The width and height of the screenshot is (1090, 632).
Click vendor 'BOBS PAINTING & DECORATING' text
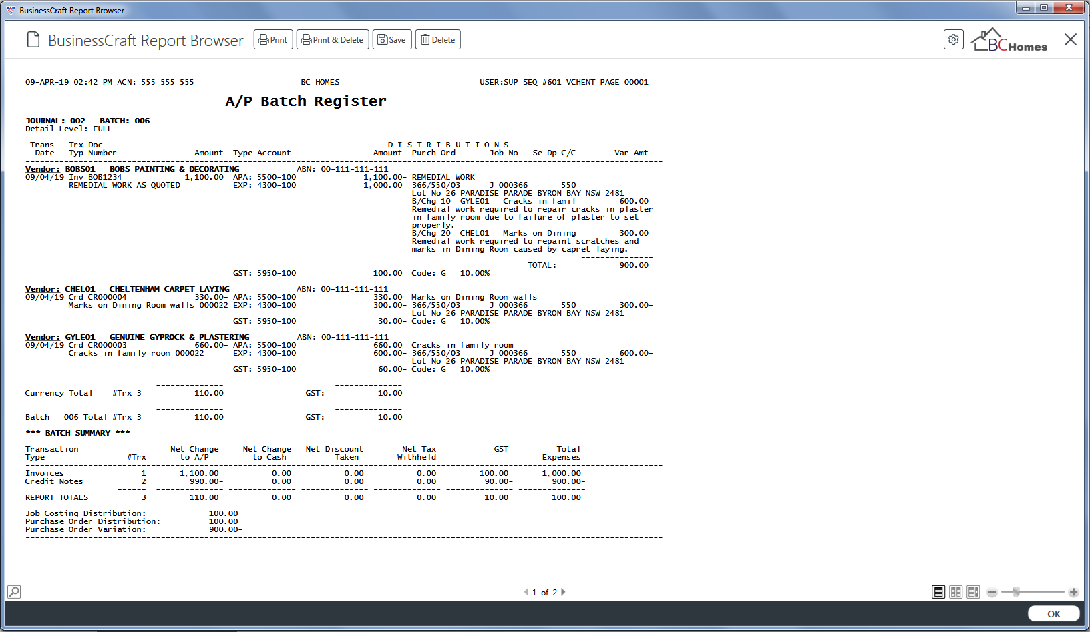174,169
